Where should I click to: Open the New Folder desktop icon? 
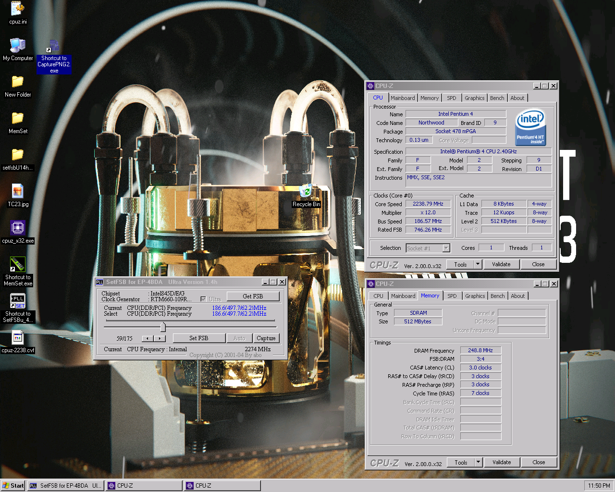tap(18, 82)
